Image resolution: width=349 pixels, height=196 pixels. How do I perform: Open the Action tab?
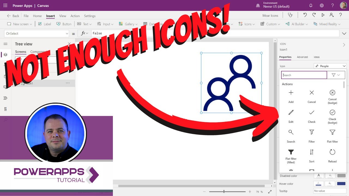tap(75, 16)
